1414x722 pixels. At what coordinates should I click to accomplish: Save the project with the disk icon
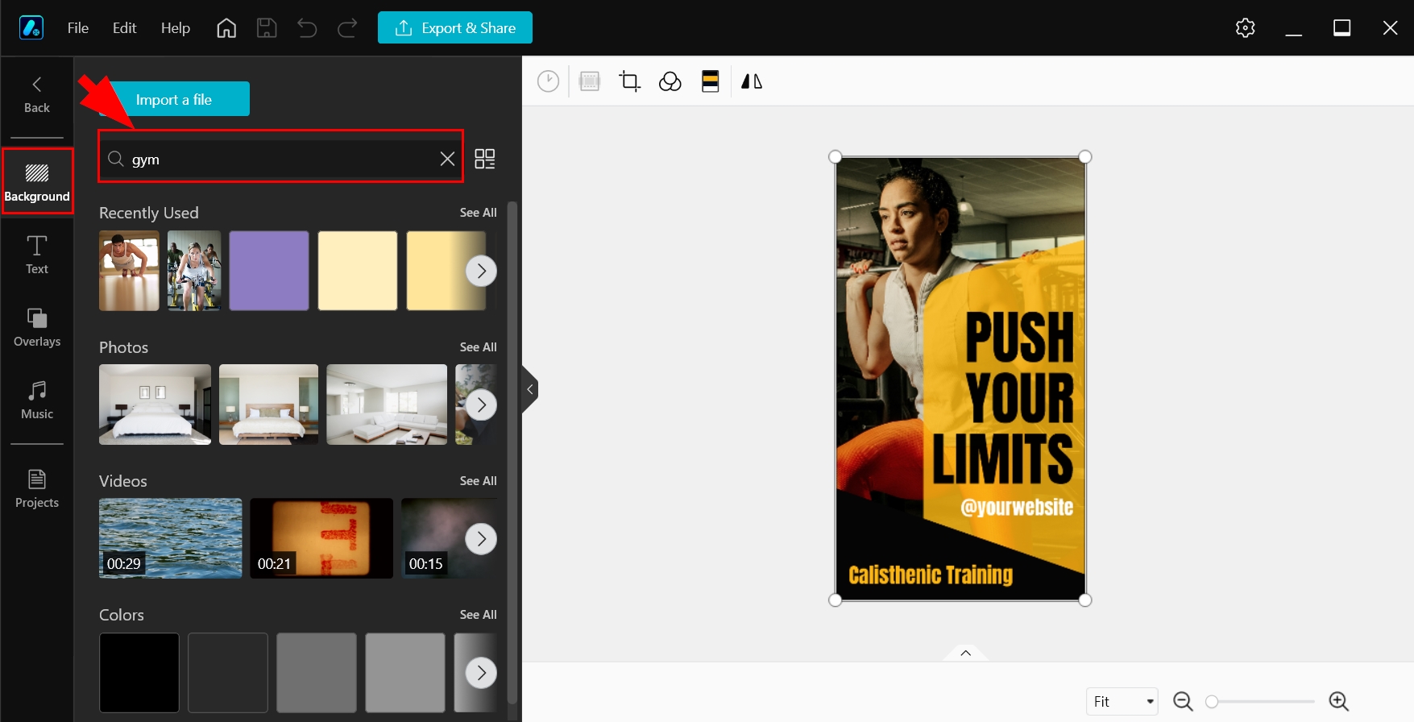pos(267,28)
